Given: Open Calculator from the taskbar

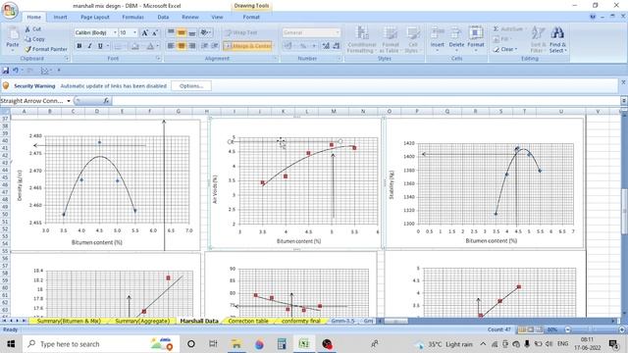Looking at the screenshot, I should (282, 344).
